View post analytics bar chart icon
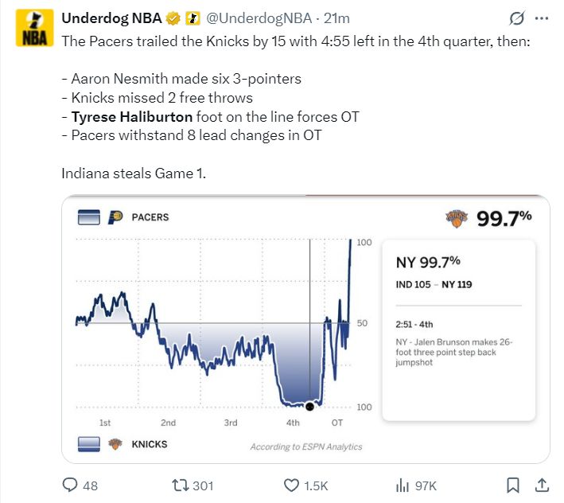The width and height of the screenshot is (564, 503). click(x=403, y=485)
